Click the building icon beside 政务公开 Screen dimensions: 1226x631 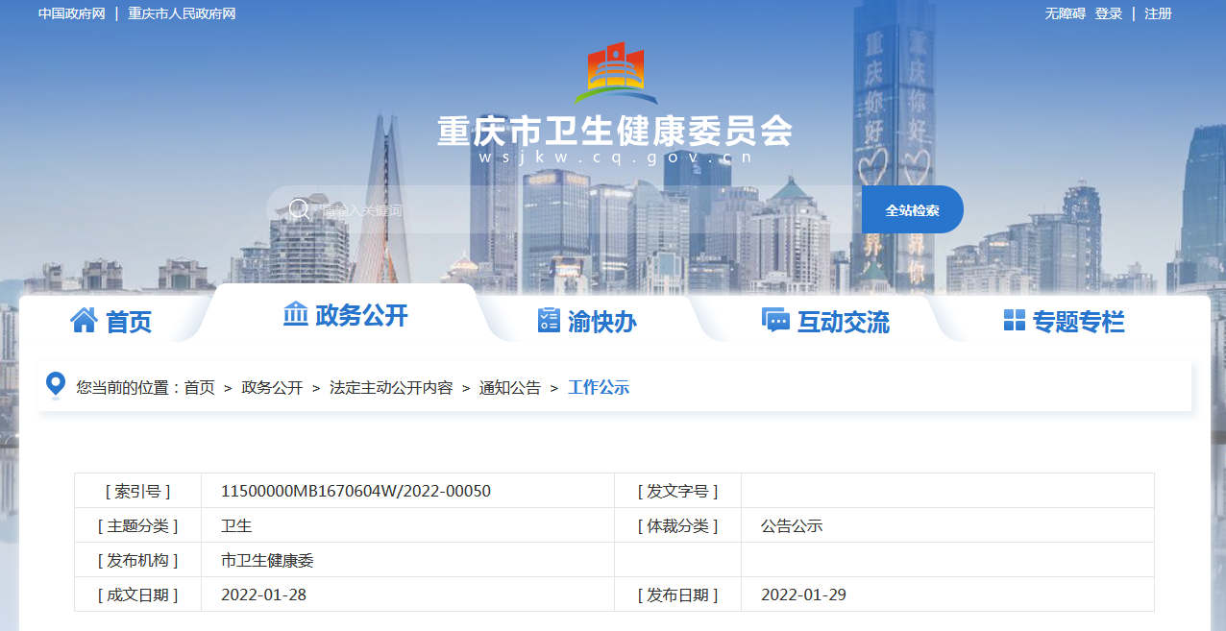pos(296,314)
